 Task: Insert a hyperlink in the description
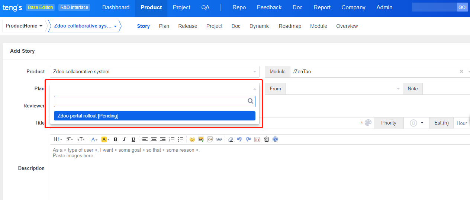pyautogui.click(x=219, y=139)
